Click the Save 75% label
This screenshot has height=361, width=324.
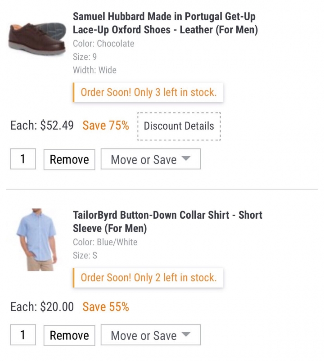(106, 126)
